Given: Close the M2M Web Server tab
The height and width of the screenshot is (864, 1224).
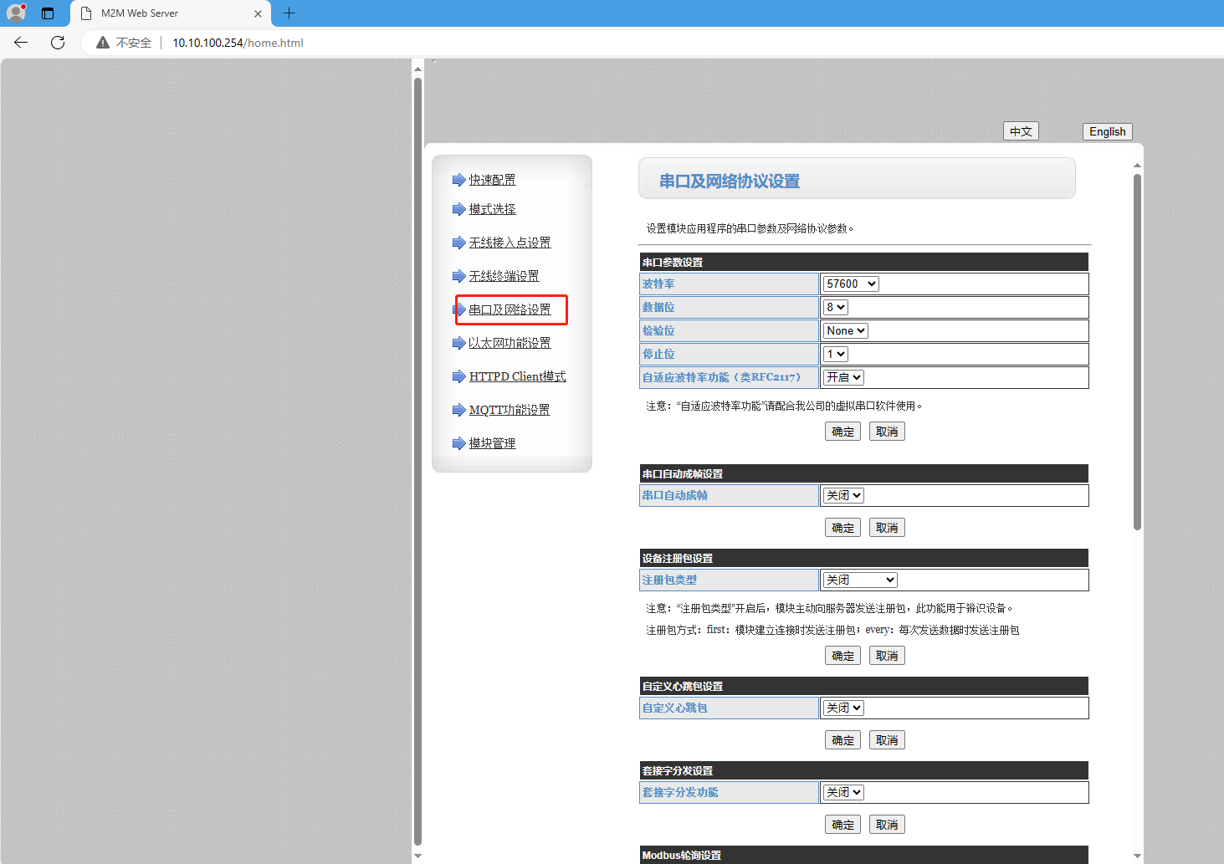Looking at the screenshot, I should click(258, 13).
